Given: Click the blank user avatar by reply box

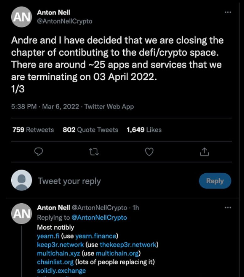Looking at the screenshot, I should click(21, 180).
